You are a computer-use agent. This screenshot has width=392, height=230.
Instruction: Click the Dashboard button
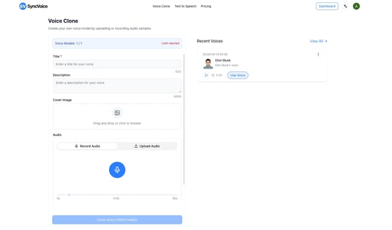[327, 6]
